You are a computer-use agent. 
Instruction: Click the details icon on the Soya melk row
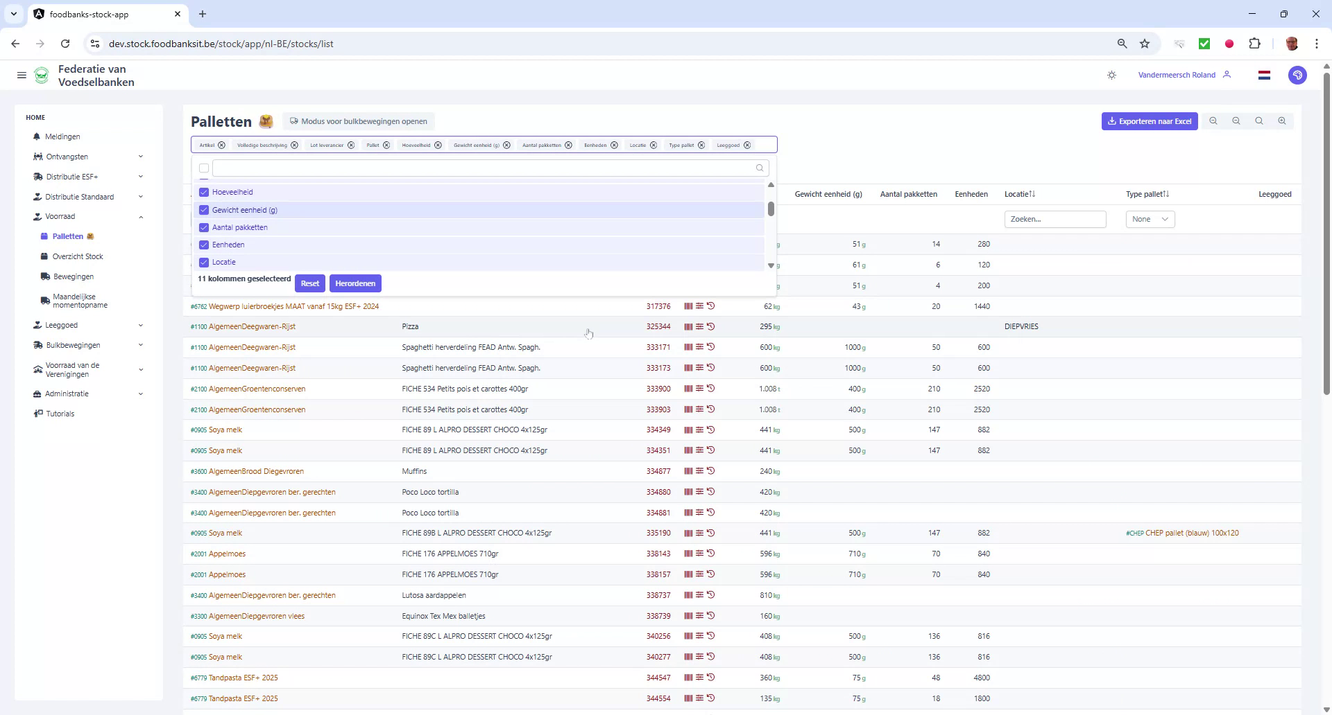click(x=699, y=430)
